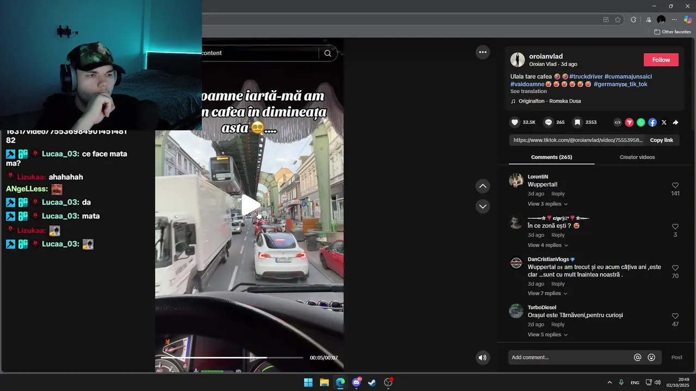
Task: Like DanCristianVlogs' comment
Action: [675, 268]
